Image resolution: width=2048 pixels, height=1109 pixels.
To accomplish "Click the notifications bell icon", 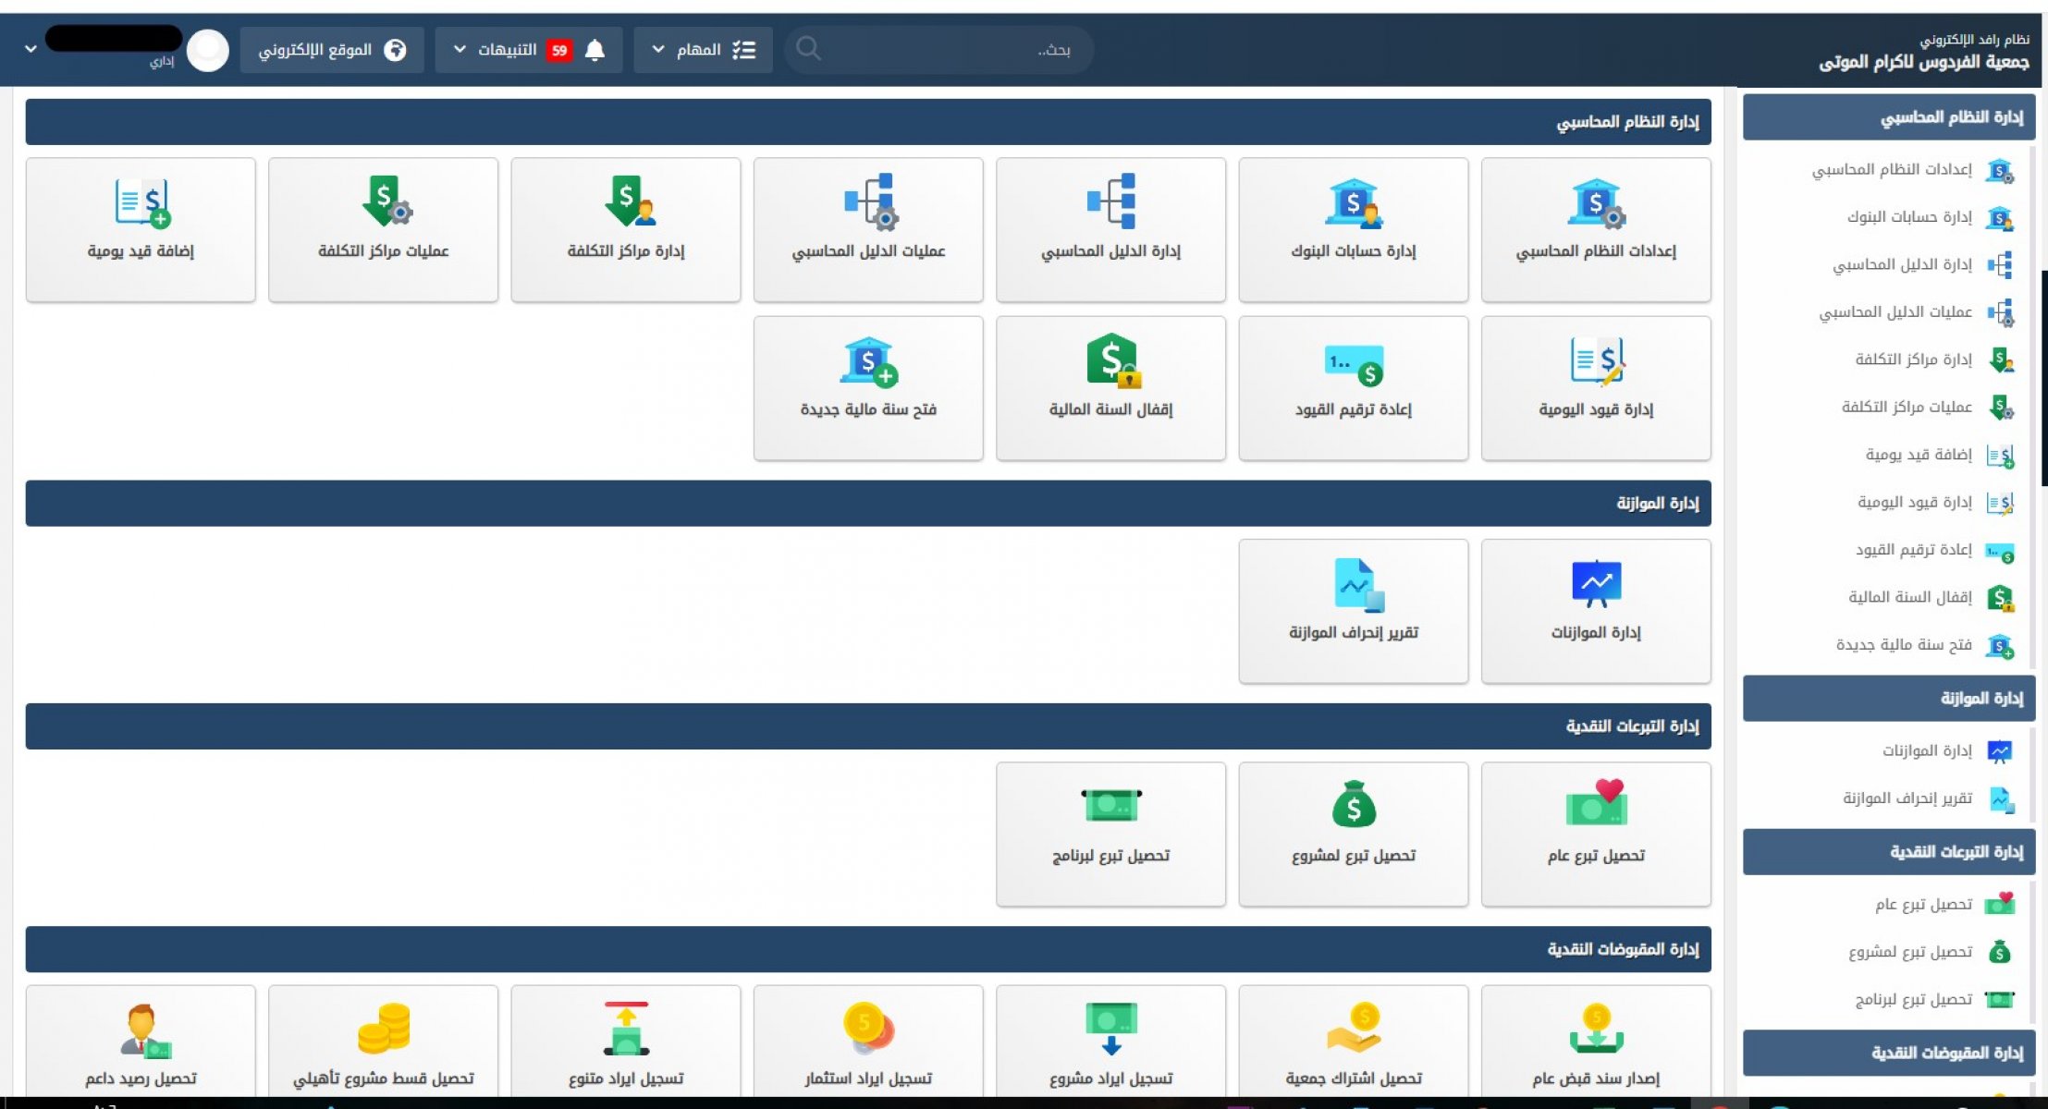I will pyautogui.click(x=595, y=50).
